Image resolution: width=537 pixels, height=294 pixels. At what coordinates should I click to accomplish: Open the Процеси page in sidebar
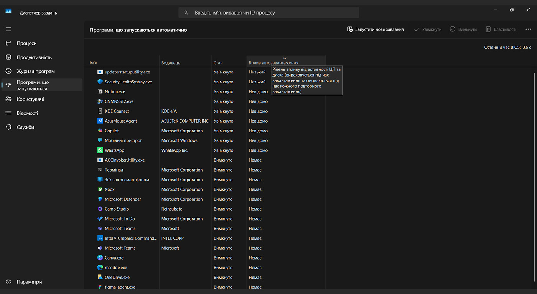42,43
